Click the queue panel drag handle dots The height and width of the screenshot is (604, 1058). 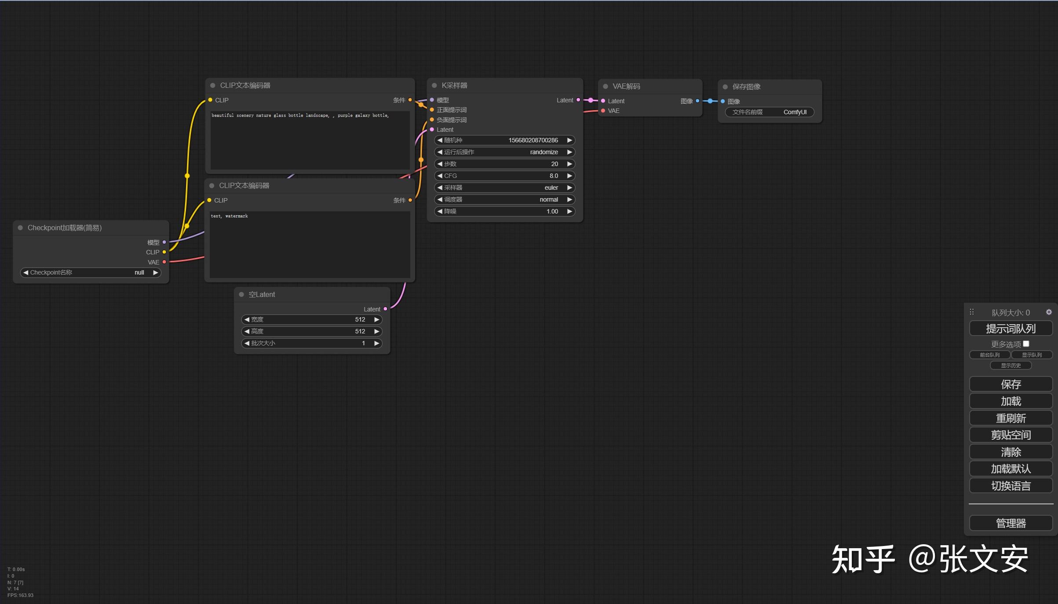point(972,312)
